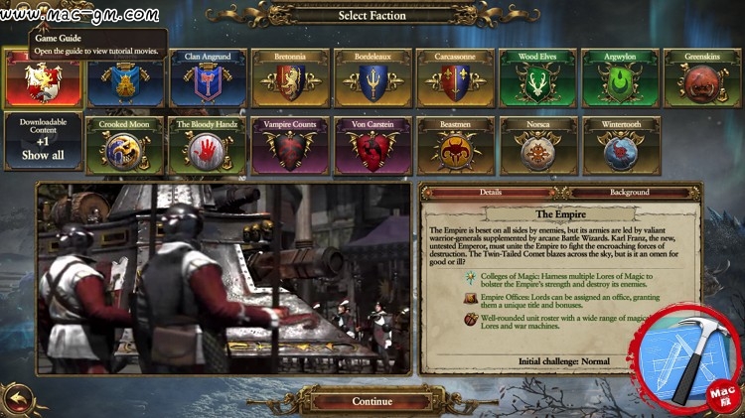The image size is (745, 418).
Task: Pick the Von Carstein faction
Action: pos(372,146)
